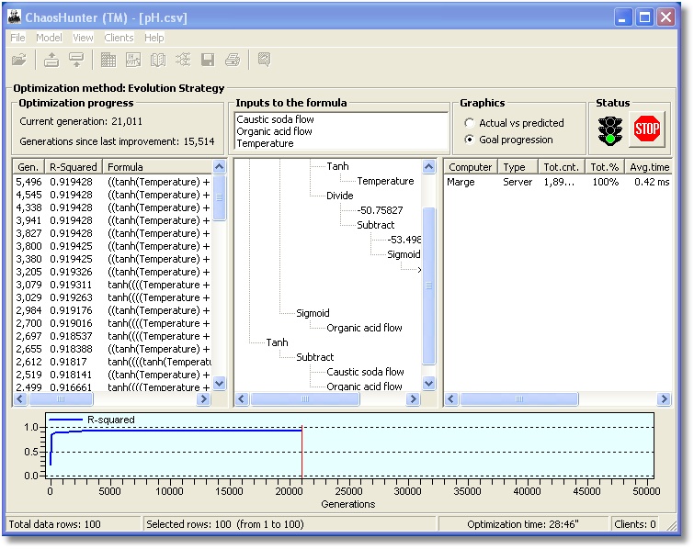Image resolution: width=694 pixels, height=549 pixels.
Task: Click left arrow of formula tree horizontal scrollbar
Action: (x=242, y=399)
